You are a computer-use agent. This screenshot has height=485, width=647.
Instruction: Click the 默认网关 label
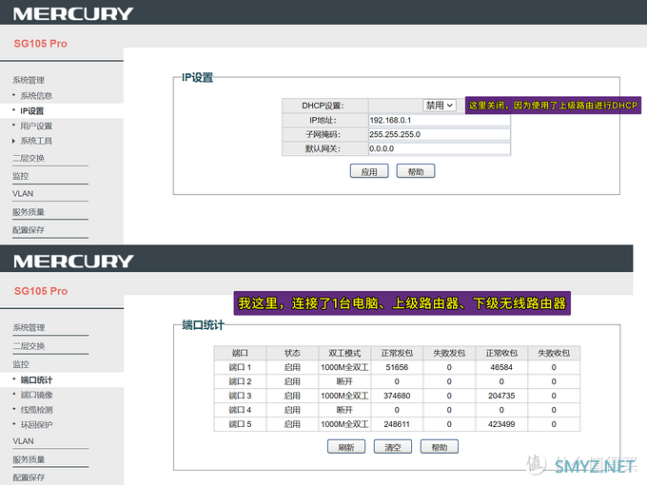tap(323, 148)
